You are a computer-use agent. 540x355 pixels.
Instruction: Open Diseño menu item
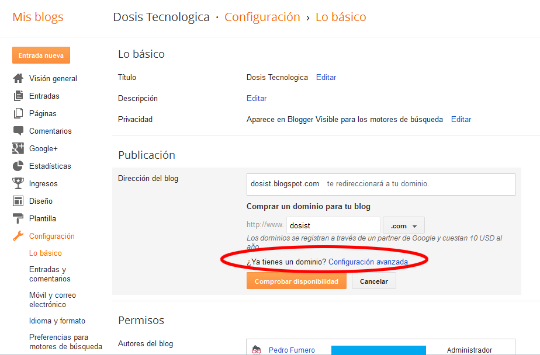click(x=41, y=201)
